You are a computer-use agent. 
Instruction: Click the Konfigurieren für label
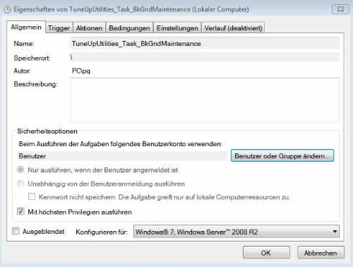(x=102, y=232)
